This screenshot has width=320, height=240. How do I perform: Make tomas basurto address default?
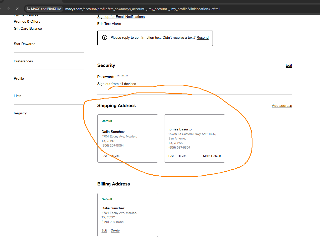point(212,156)
